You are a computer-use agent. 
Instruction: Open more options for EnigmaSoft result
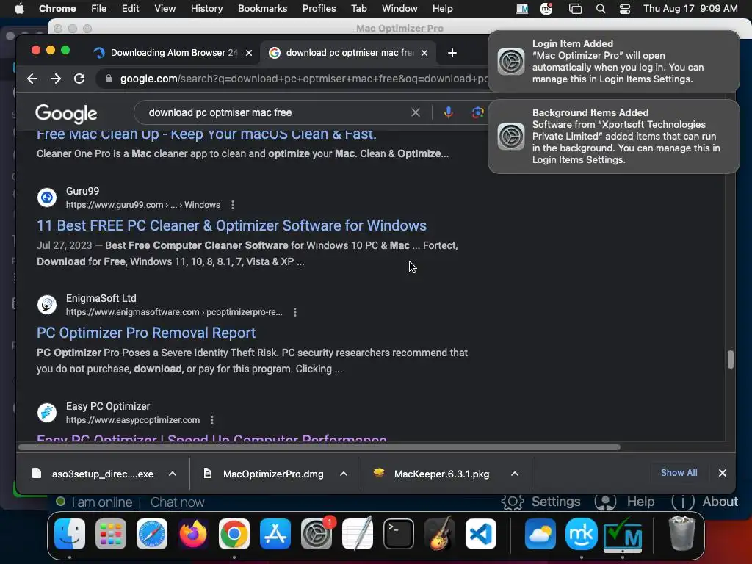295,312
